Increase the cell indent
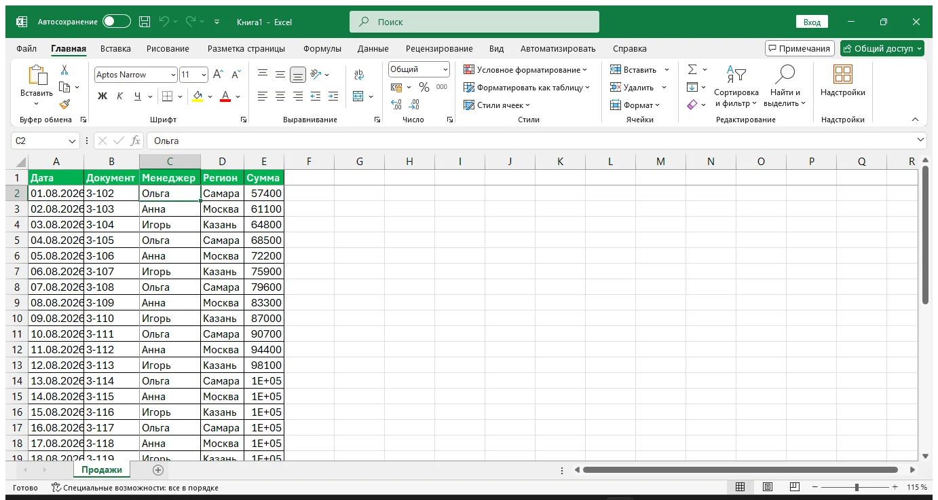Viewport: 938px width, 500px height. [x=333, y=96]
